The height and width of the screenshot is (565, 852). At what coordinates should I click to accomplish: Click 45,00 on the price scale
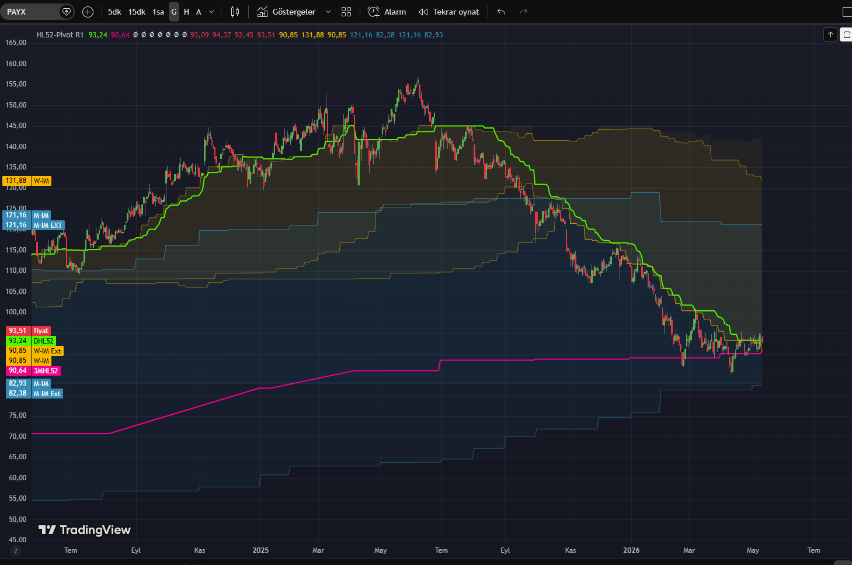coord(18,540)
